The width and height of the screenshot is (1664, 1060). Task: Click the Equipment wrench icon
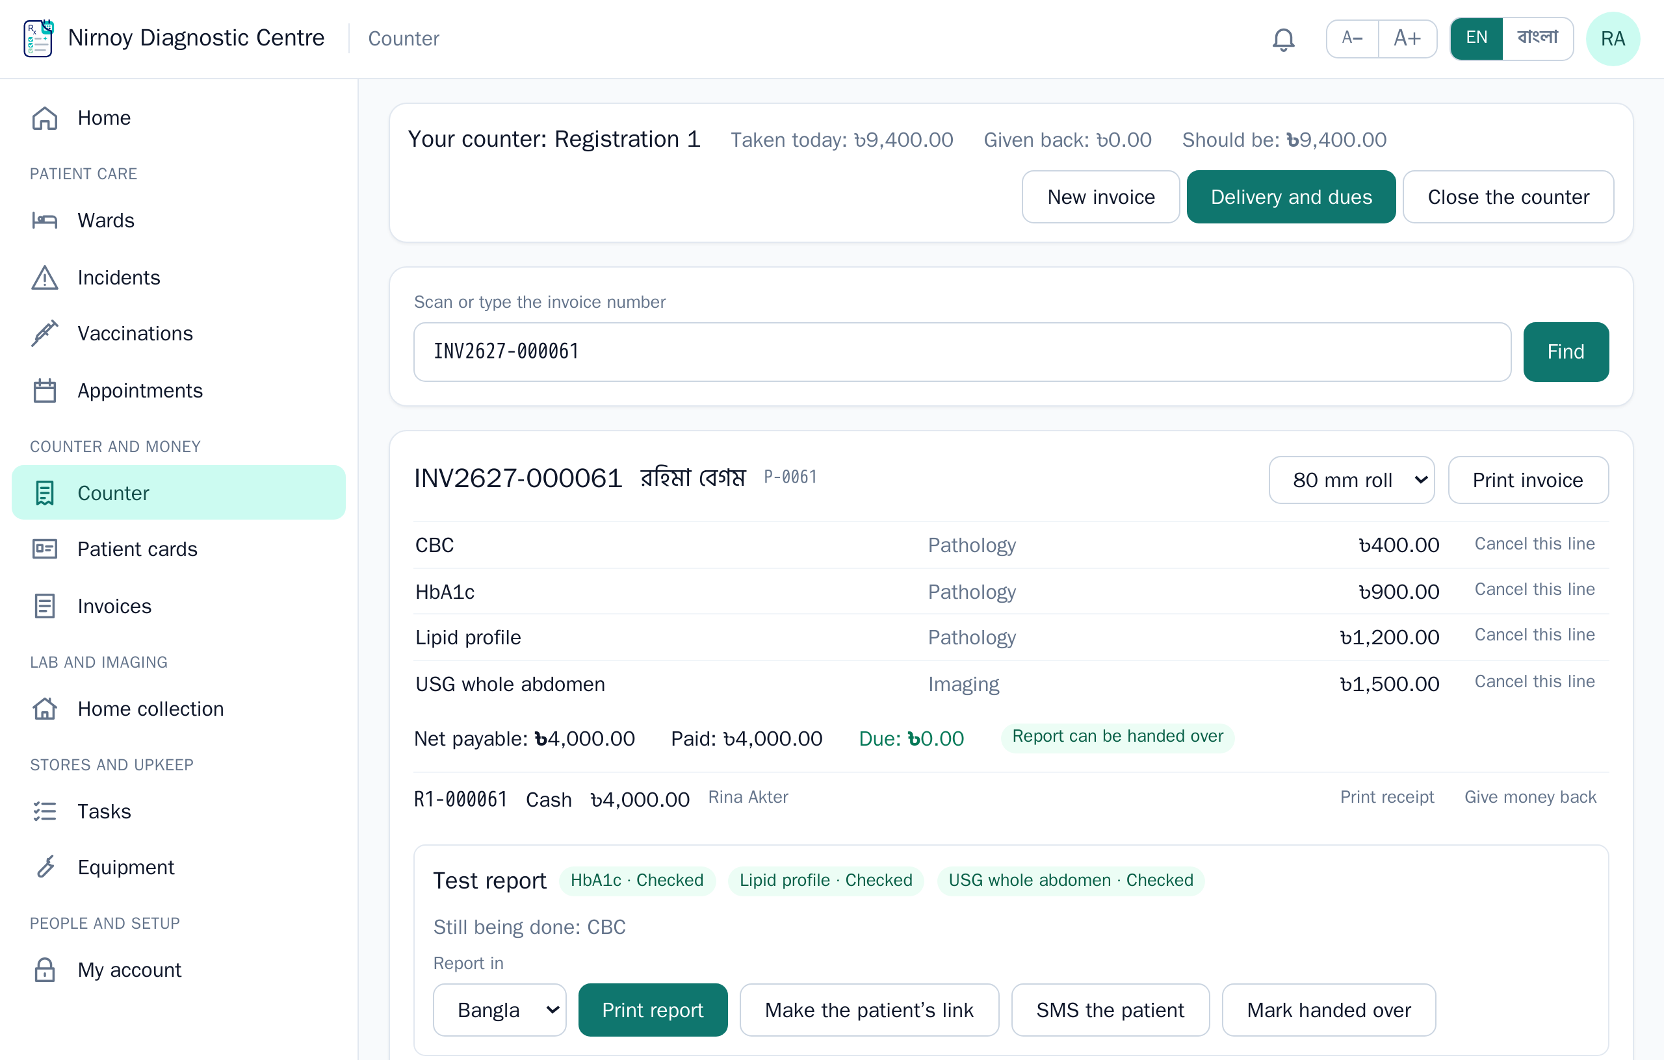point(45,866)
